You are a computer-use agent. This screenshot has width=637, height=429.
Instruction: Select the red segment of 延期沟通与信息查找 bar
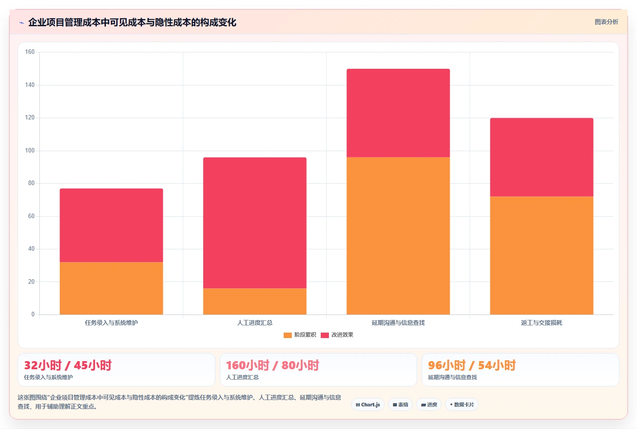[398, 113]
